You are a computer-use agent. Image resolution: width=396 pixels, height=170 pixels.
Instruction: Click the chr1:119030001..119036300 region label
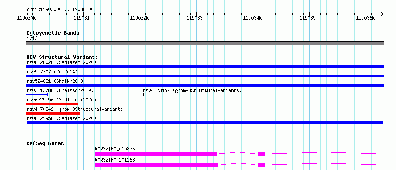tap(60, 10)
